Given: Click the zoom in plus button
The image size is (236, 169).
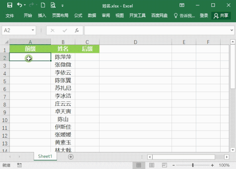Looking at the screenshot, I should coord(212,165).
